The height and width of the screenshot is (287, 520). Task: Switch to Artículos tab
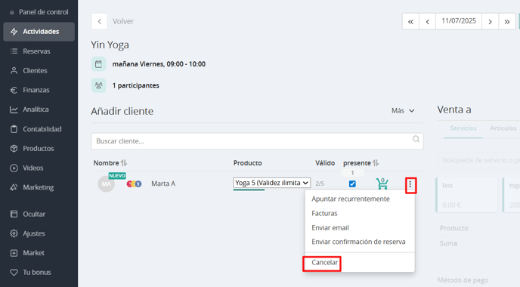point(503,128)
